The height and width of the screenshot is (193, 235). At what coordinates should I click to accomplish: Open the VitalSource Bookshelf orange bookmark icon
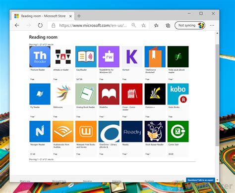155,56
